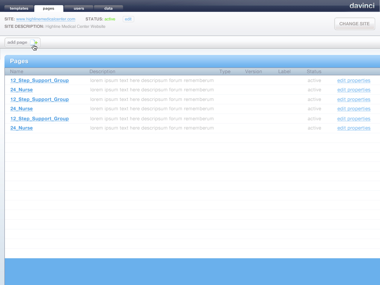Click edit properties in the last filled row
Image resolution: width=380 pixels, height=285 pixels.
pyautogui.click(x=354, y=128)
